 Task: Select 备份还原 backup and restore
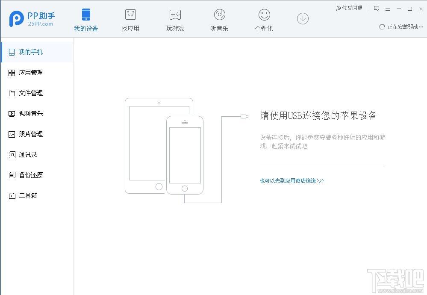point(31,175)
